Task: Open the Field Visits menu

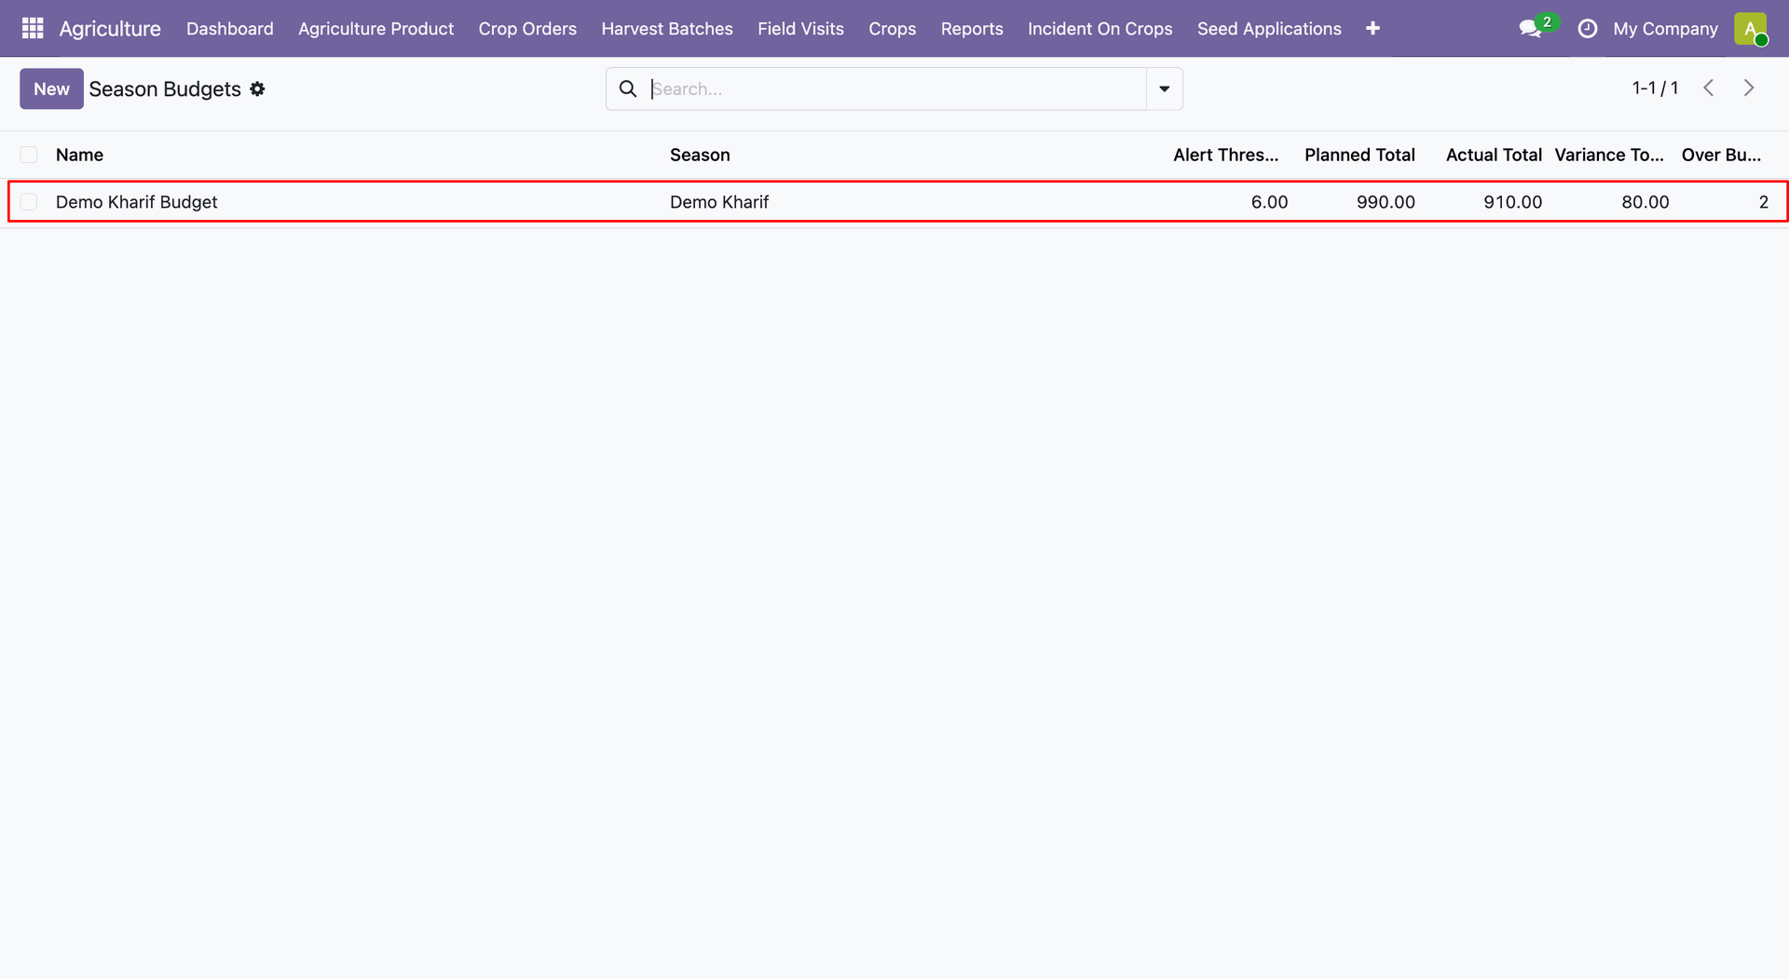Action: (x=800, y=29)
